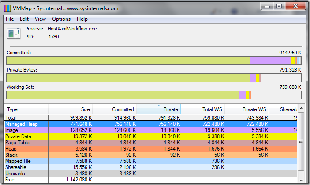Click the Shareable column header
The image size is (310, 185).
[283, 109]
